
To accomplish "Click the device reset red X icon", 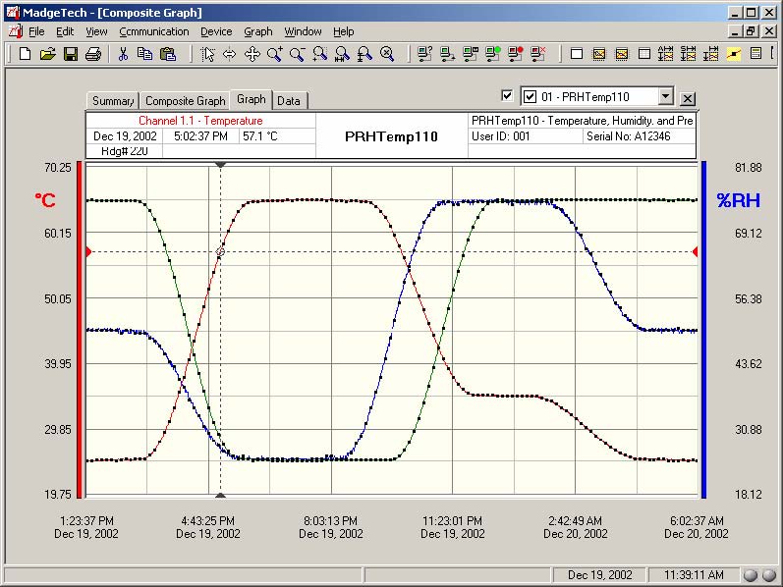I will tap(537, 53).
